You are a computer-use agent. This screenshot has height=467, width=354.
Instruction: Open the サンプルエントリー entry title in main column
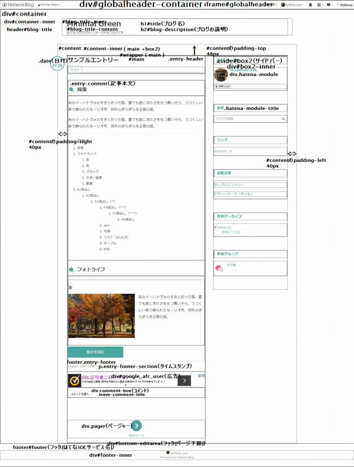pos(93,60)
